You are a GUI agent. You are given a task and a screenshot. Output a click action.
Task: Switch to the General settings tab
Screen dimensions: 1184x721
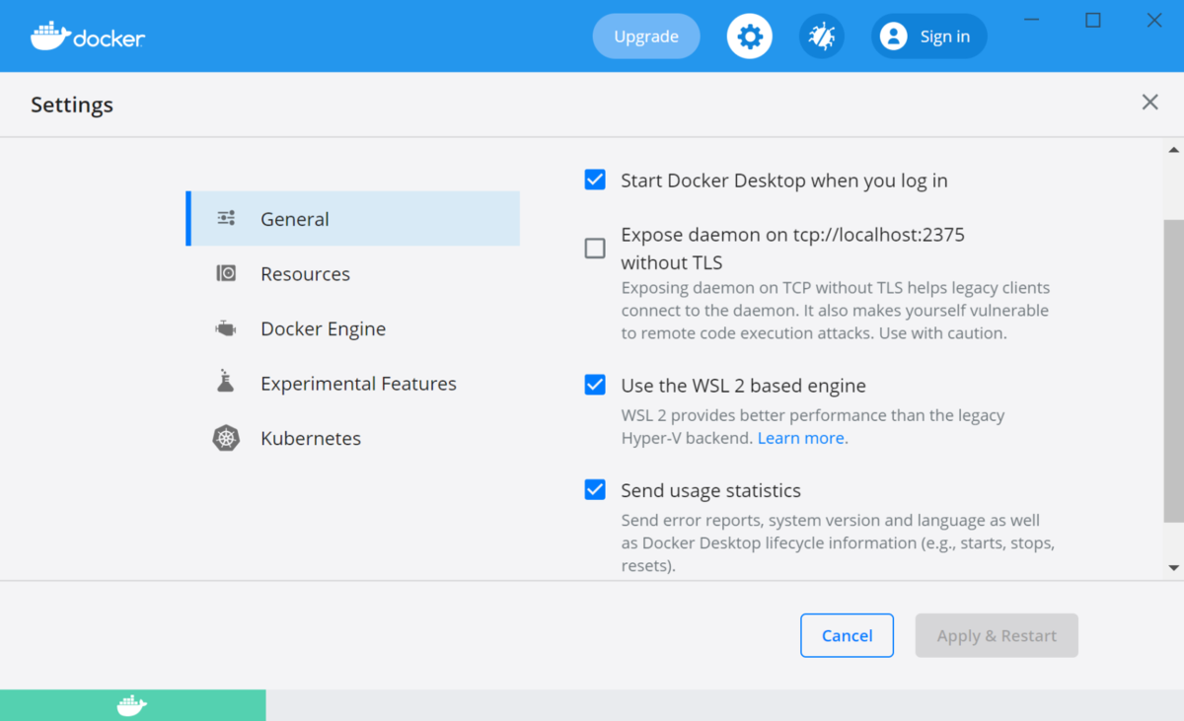(x=294, y=218)
